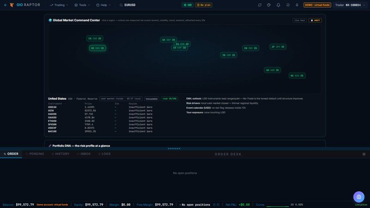Image resolution: width=370 pixels, height=208 pixels.
Task: Click the Portfolio DNA section heading
Action: (81, 146)
